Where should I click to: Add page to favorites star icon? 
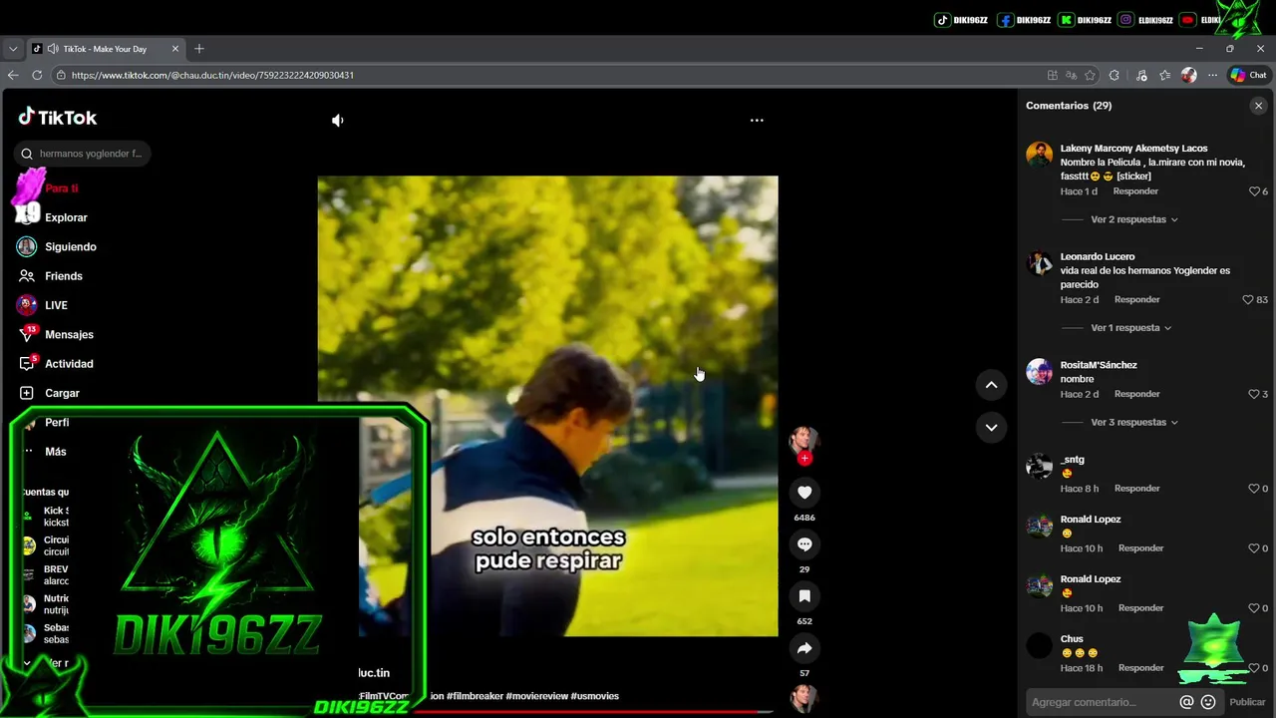pyautogui.click(x=1090, y=75)
